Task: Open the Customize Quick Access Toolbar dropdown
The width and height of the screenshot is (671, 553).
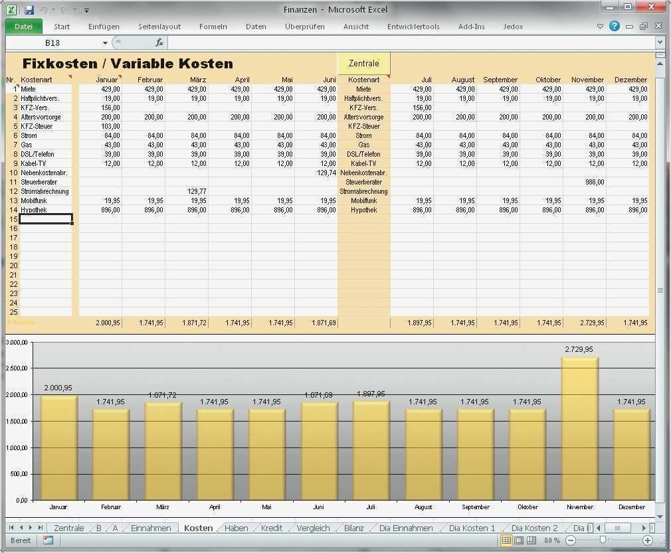Action: coord(86,9)
